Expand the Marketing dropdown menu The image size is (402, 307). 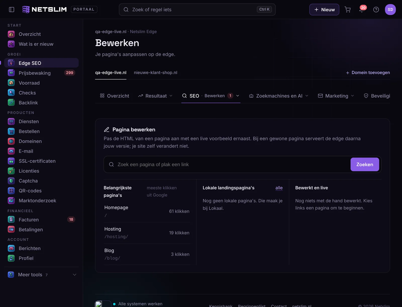(x=336, y=96)
